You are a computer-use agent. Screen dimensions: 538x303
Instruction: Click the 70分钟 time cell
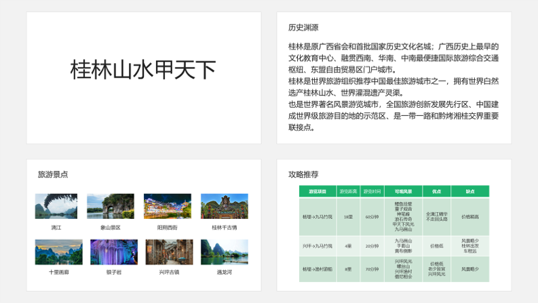(372, 269)
